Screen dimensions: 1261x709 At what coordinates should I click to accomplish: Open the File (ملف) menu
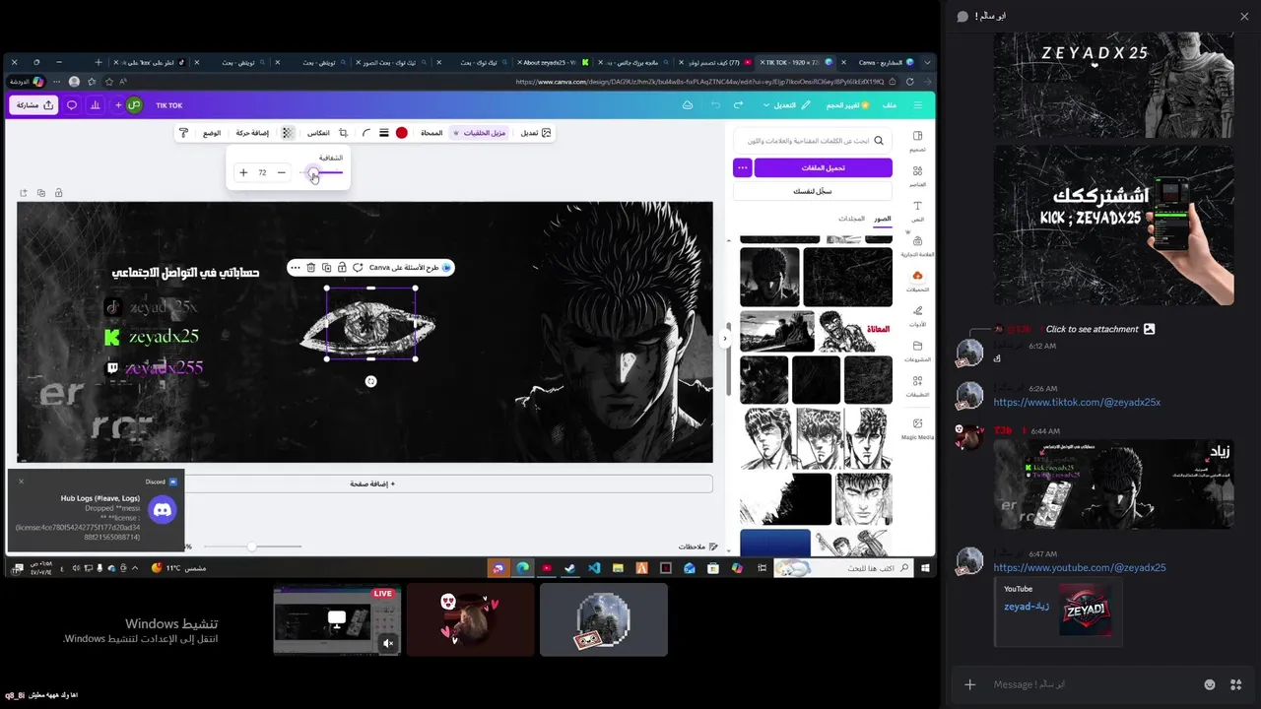tap(890, 104)
